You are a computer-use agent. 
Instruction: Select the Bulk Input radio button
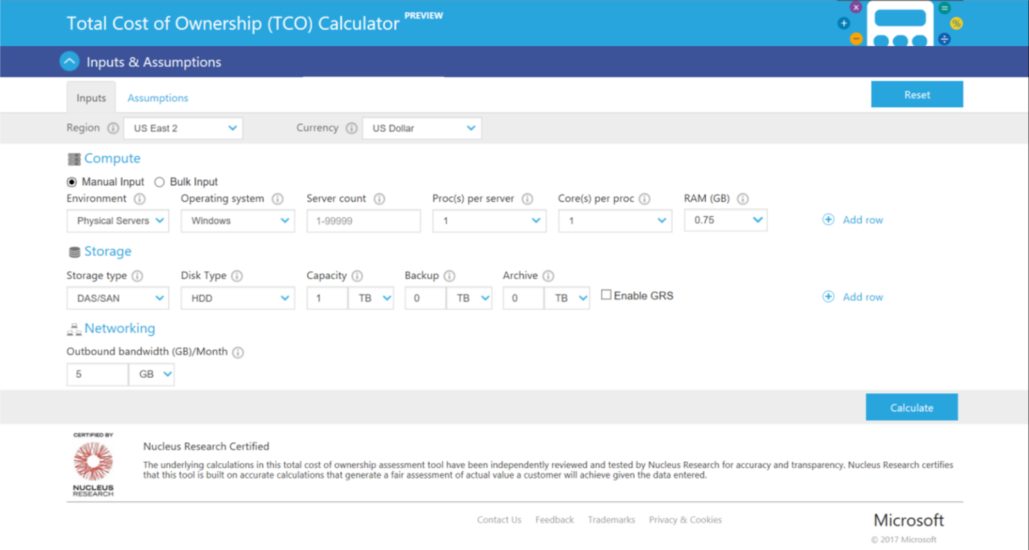(x=159, y=182)
